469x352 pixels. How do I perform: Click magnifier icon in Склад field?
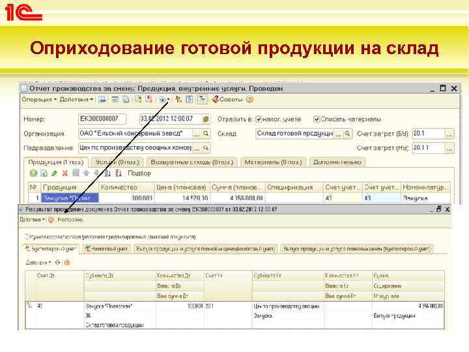pyautogui.click(x=347, y=134)
